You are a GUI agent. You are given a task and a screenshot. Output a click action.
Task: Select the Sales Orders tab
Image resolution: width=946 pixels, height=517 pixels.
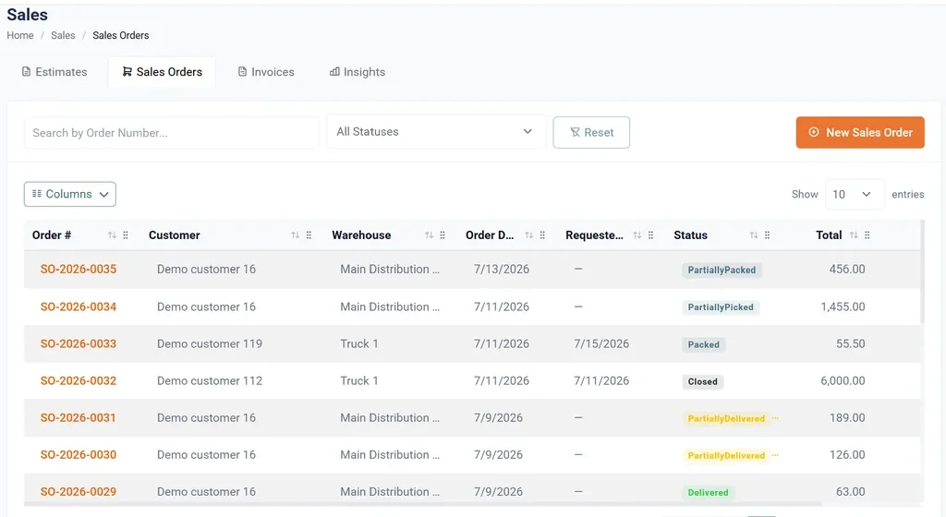pos(162,72)
